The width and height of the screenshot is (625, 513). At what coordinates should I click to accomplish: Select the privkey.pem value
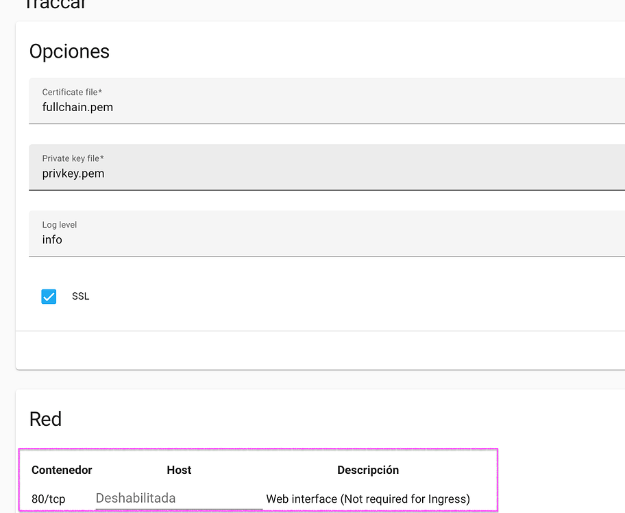point(73,174)
